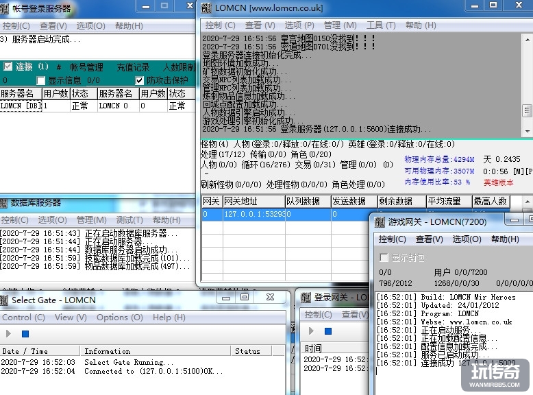Click LOMCN log scrollbar down arrow

tap(527, 131)
